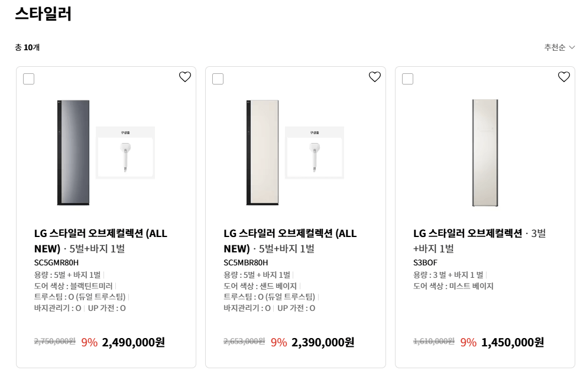View the 구성품 accessory image on the first card
580x370 pixels.
[125, 152]
